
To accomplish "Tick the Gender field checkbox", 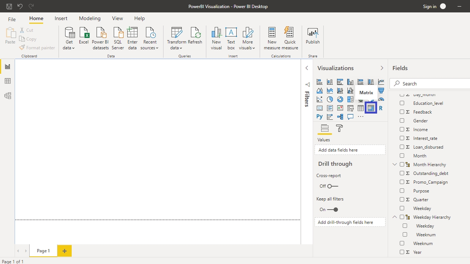I will click(x=402, y=120).
